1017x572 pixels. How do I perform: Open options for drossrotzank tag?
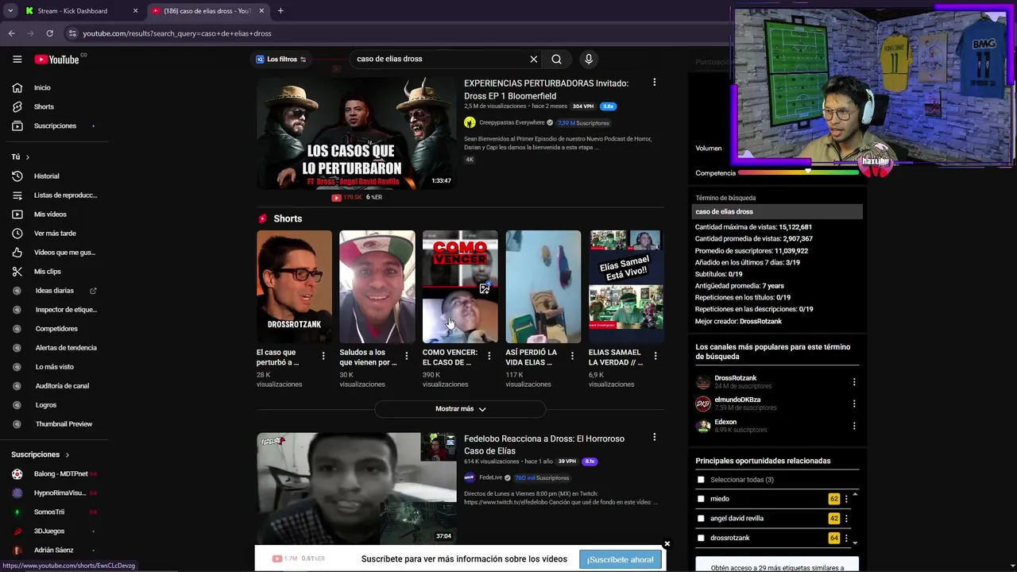(846, 538)
